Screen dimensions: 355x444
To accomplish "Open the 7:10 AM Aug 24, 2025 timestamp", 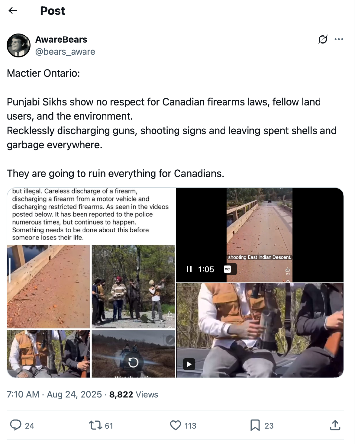I will click(x=54, y=394).
